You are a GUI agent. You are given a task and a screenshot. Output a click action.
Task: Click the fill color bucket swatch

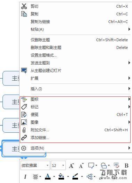pos(61,176)
